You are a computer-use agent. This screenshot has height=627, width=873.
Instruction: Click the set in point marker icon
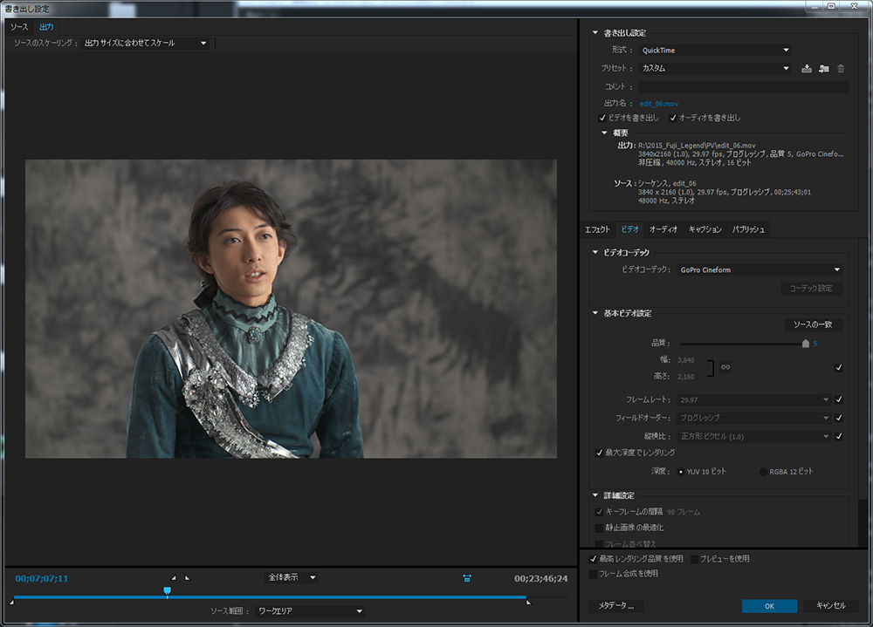[x=173, y=577]
